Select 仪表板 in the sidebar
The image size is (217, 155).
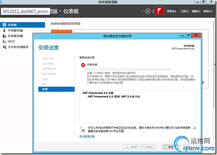(23, 25)
